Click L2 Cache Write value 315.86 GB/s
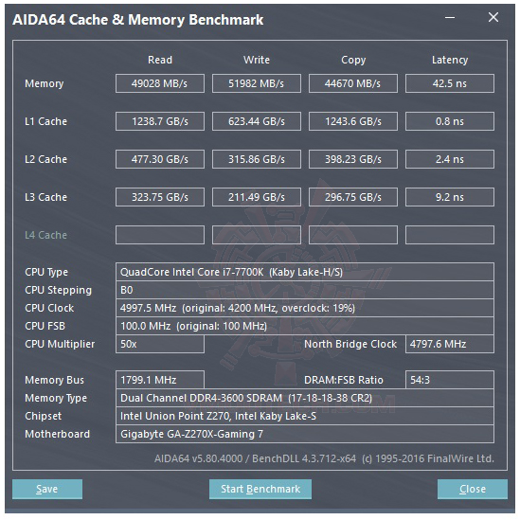 tap(257, 159)
